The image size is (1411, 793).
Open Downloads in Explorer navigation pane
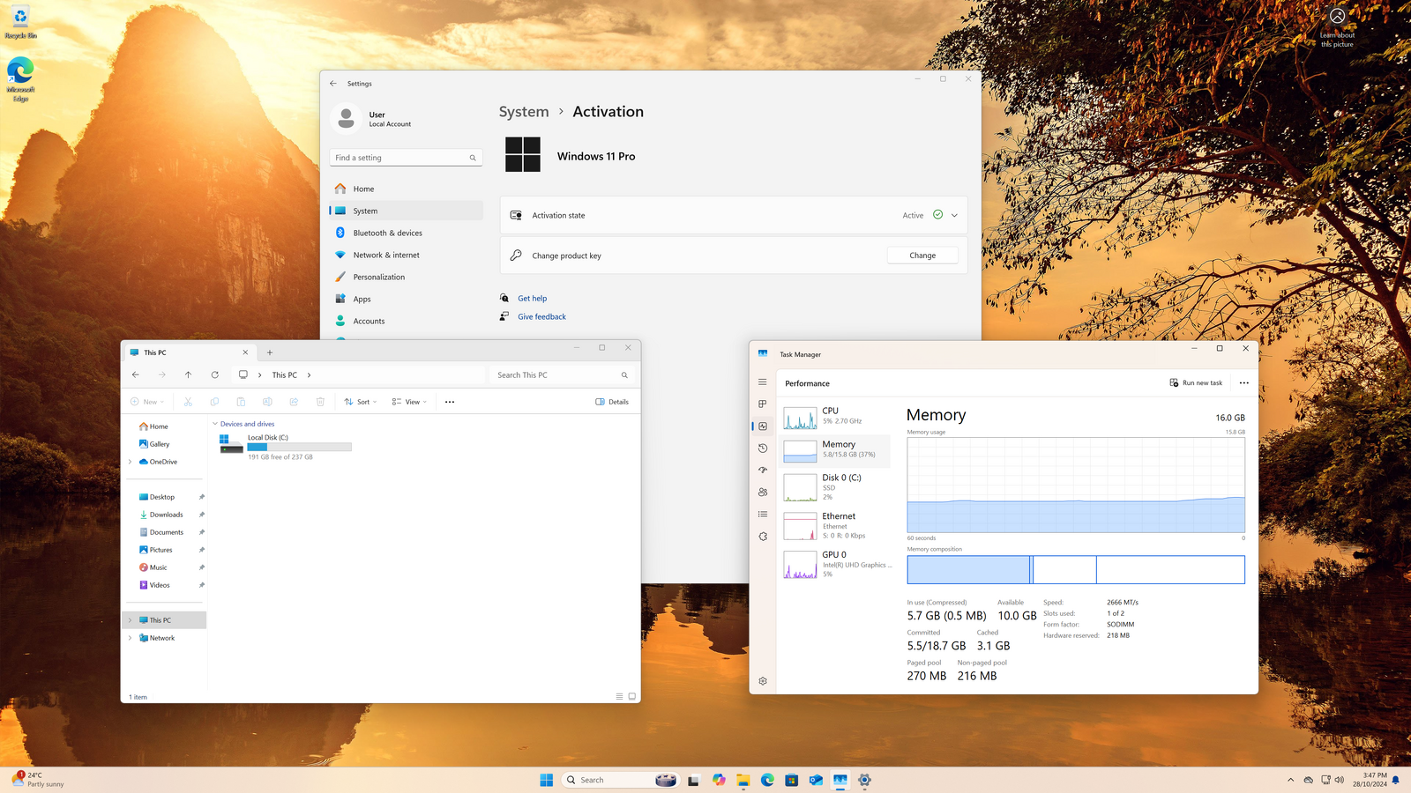166,515
